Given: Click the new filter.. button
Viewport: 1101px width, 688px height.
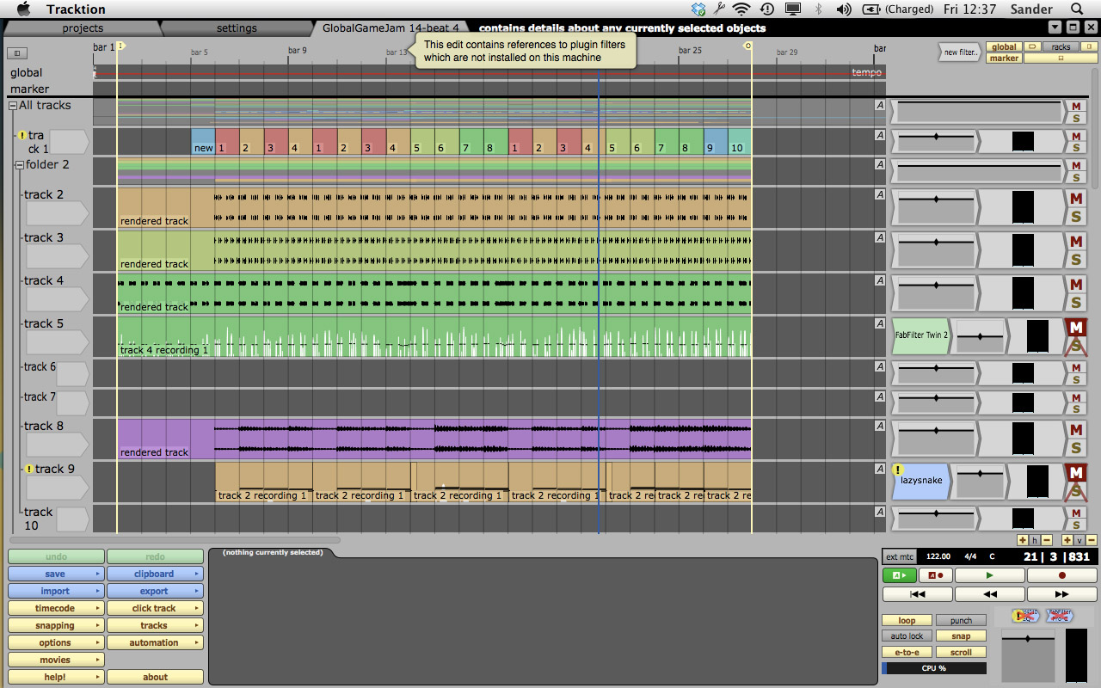Looking at the screenshot, I should (x=960, y=52).
